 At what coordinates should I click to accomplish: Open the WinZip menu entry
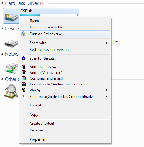[x=65, y=90]
